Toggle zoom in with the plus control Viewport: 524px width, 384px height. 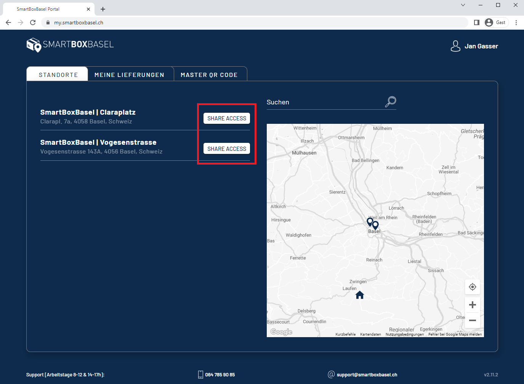click(473, 304)
